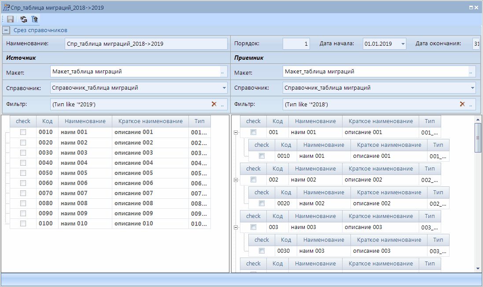Tick checkbox for source row 0050
483x287 pixels.
(23, 173)
